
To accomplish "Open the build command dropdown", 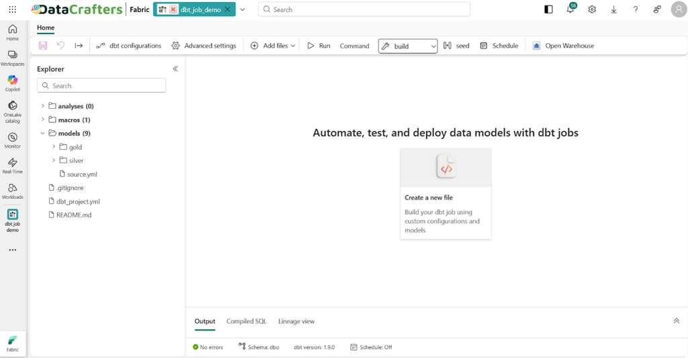I will point(408,46).
